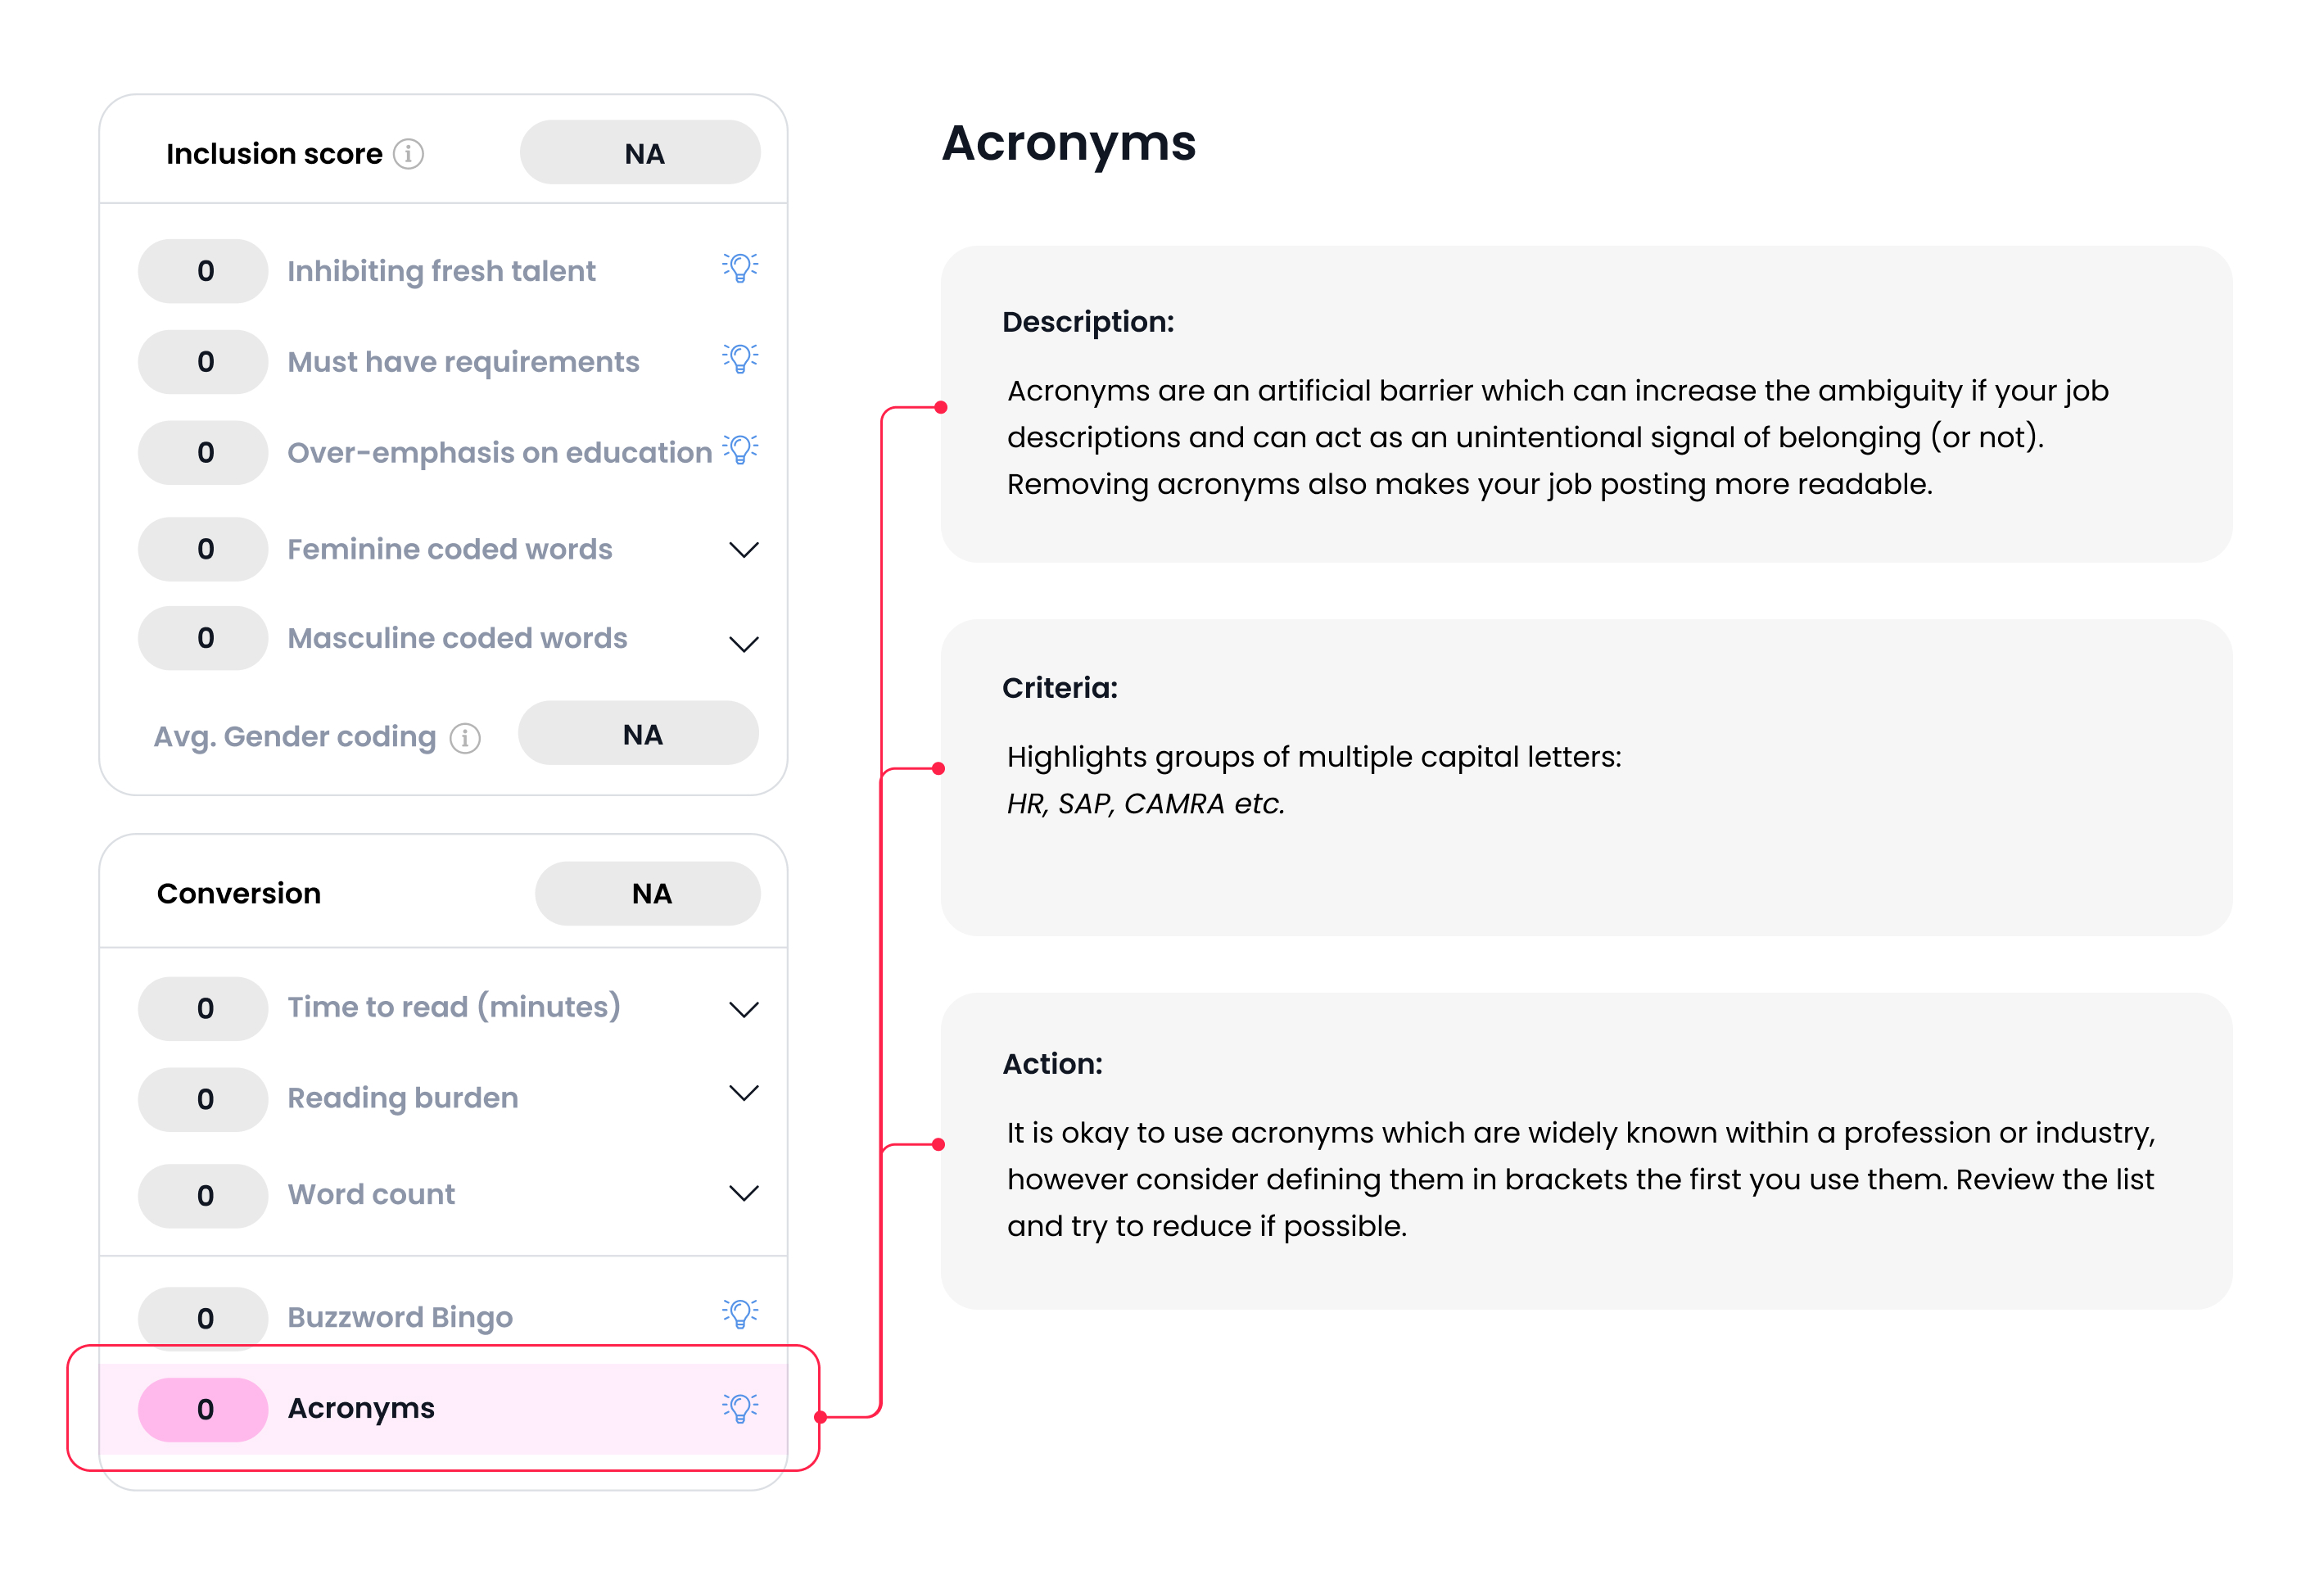Expand the Word count chevron
Image resolution: width=2324 pixels, height=1580 pixels.
coord(743,1193)
